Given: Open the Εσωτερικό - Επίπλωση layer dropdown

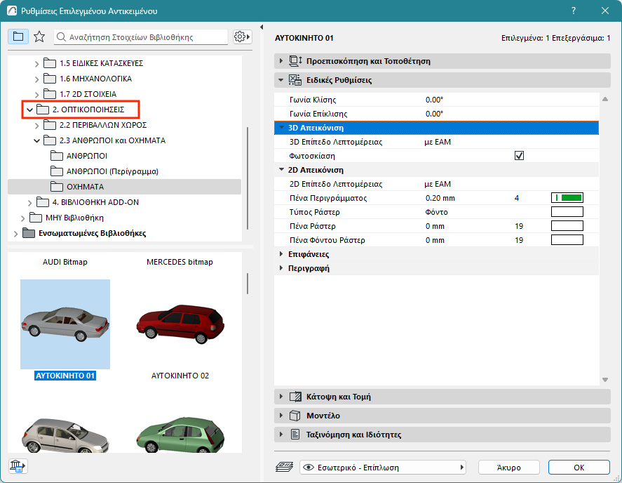Looking at the screenshot, I should coord(383,467).
